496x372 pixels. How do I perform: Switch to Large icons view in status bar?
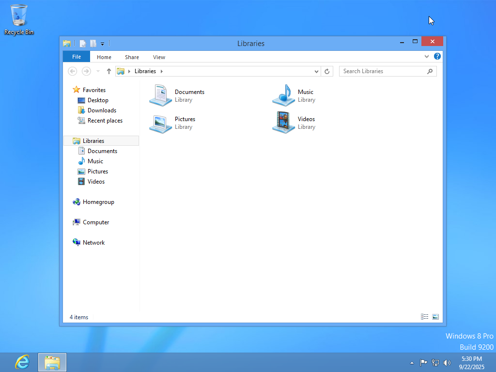[435, 317]
